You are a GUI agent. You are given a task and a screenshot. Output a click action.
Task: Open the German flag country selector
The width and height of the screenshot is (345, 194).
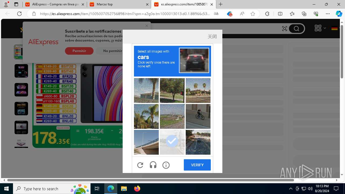tap(334, 28)
